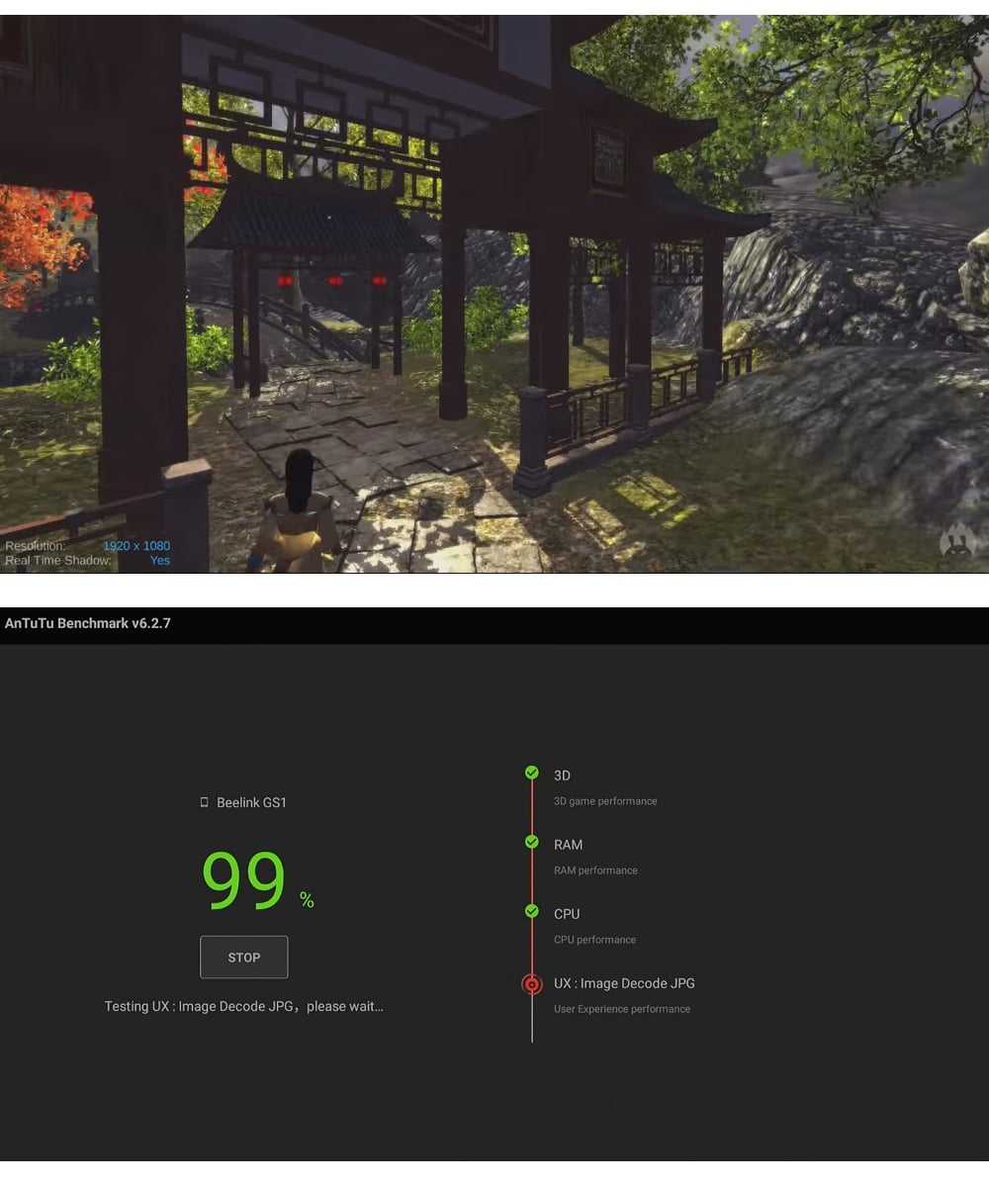Image resolution: width=989 pixels, height=1187 pixels.
Task: Select the AnTuTu Benchmark v6.2.7 title bar
Action: point(87,623)
